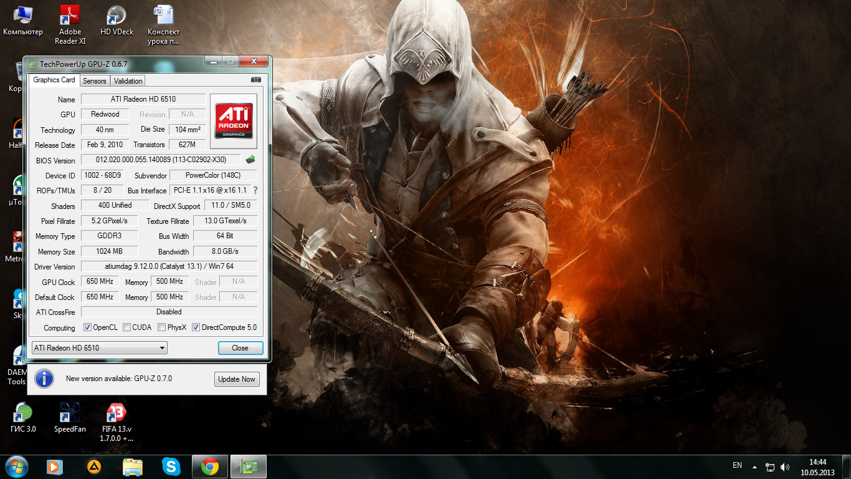Click the GPU-Z screenshot camera icon

pos(255,80)
